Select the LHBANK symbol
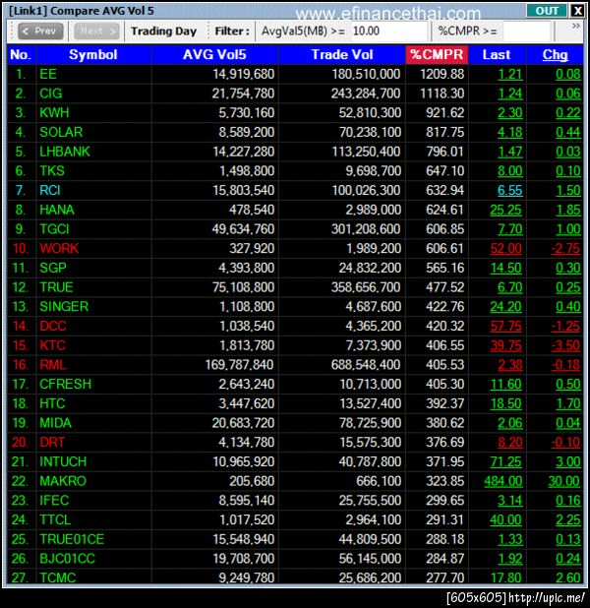590x608 pixels. point(65,152)
